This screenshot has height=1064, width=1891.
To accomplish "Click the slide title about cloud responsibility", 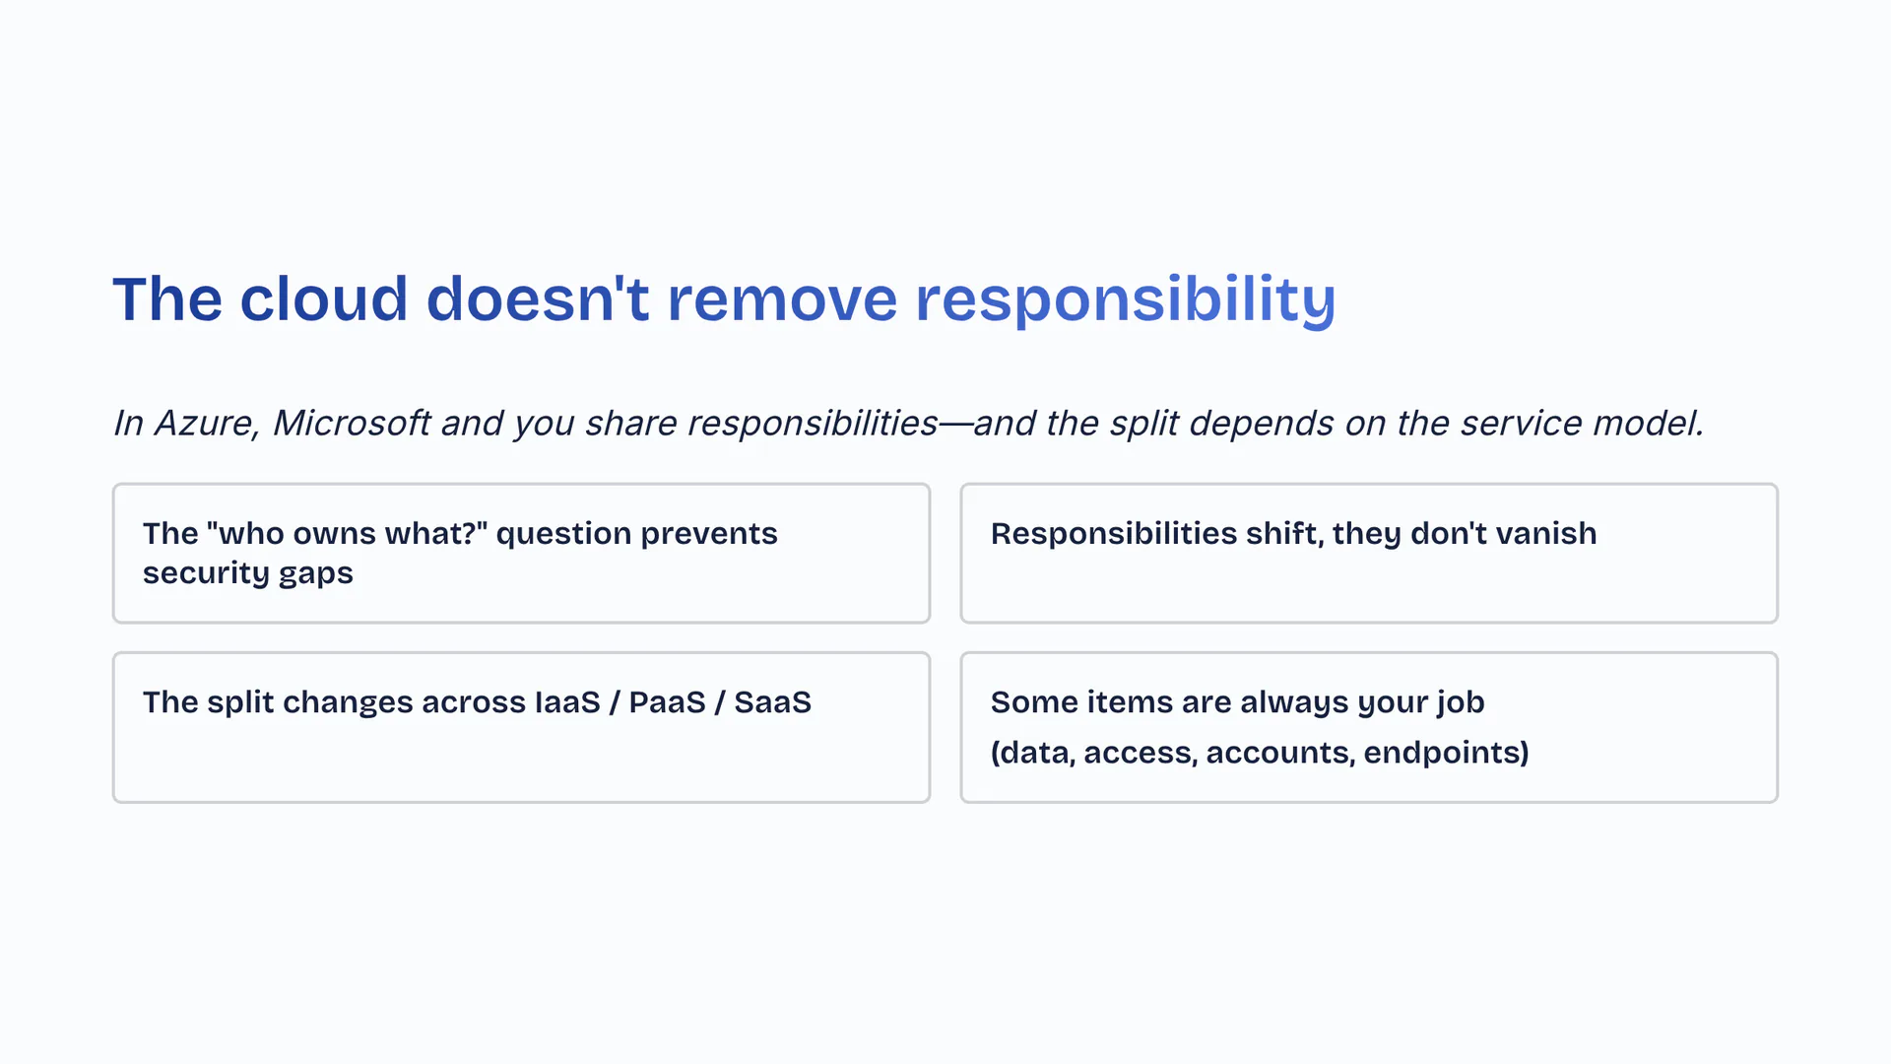I will [x=724, y=299].
